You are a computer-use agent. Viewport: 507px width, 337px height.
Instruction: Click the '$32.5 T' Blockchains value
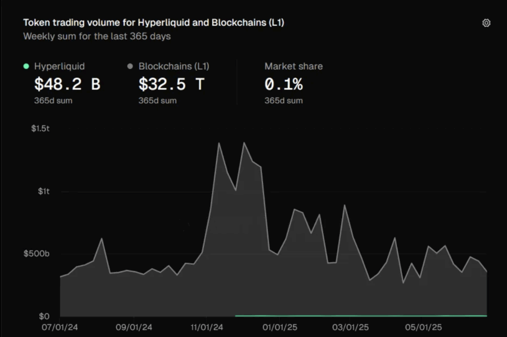point(171,84)
